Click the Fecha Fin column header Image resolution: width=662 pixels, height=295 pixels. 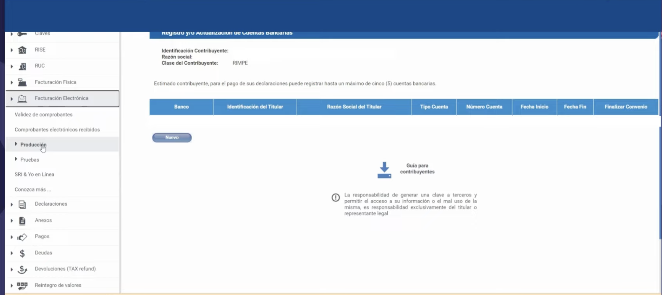(x=575, y=107)
